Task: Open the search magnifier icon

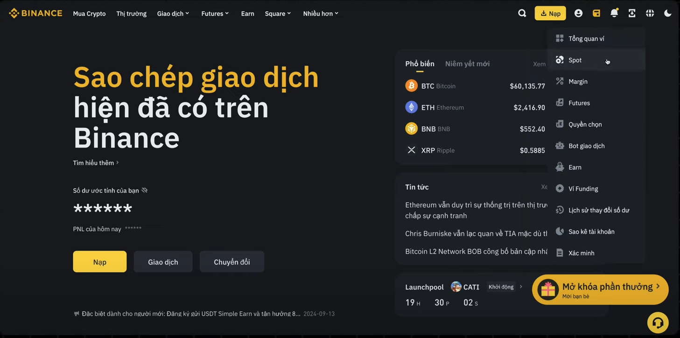Action: [522, 14]
